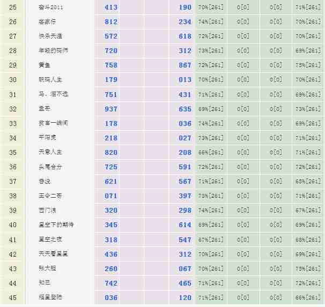Click the name 张大胆 in row 43
Screen dimensions: 325x307
[47, 268]
